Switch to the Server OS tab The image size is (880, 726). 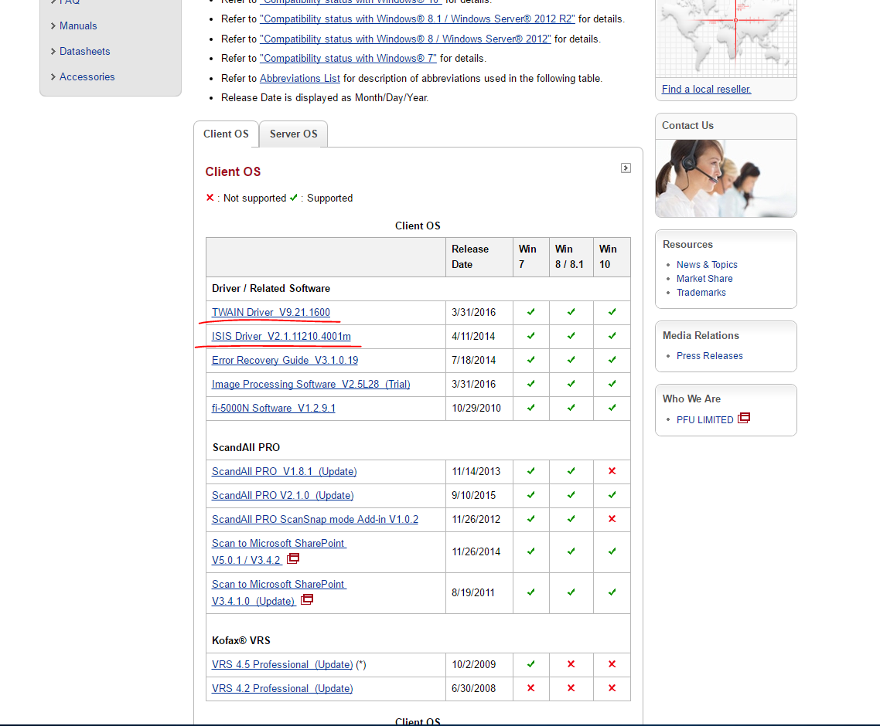[x=294, y=134]
